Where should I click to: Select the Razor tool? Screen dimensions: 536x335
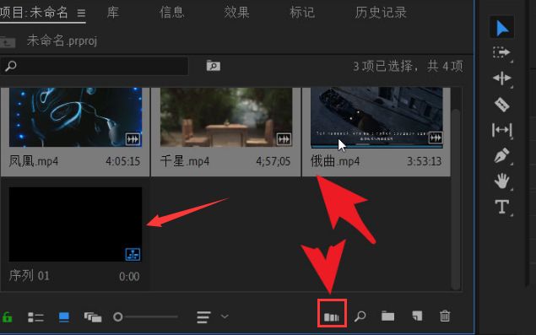click(502, 105)
